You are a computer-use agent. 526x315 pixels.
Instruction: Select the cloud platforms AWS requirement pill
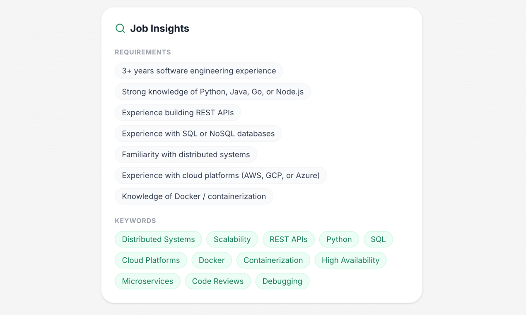click(221, 175)
